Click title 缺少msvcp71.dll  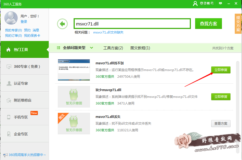click(108, 90)
